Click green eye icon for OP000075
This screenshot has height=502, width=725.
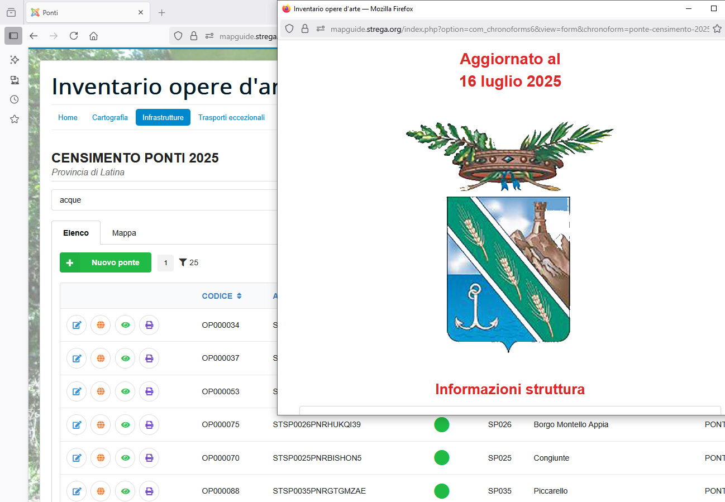click(x=125, y=424)
